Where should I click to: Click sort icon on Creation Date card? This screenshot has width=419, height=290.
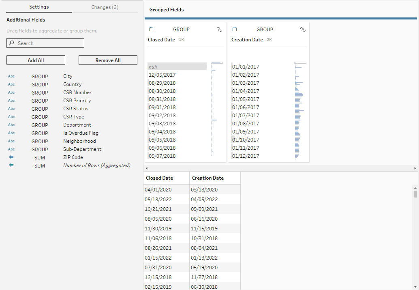point(303,29)
